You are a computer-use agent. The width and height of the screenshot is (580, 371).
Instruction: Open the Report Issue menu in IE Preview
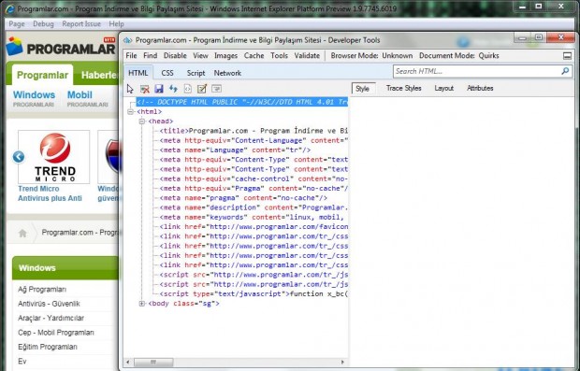pyautogui.click(x=81, y=24)
